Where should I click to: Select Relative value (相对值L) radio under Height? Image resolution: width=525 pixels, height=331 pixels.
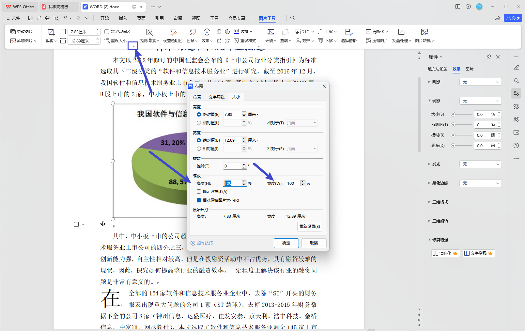[x=199, y=123]
